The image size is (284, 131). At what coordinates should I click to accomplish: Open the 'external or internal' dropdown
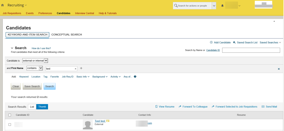(x=35, y=61)
